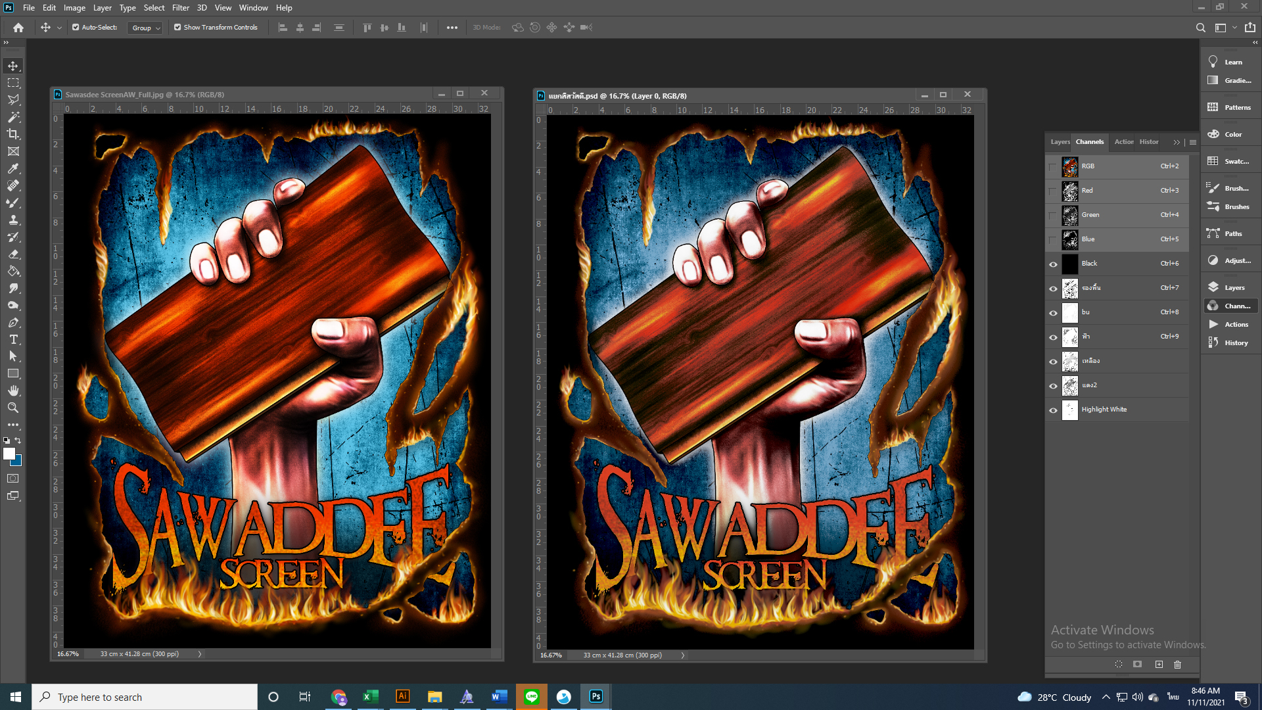1262x710 pixels.
Task: Select the Horizontal Type tool
Action: (13, 339)
